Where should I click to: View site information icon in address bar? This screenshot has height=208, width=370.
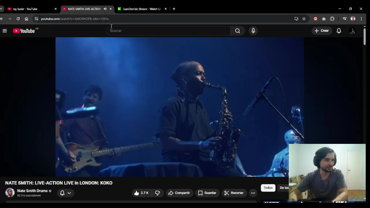36,19
